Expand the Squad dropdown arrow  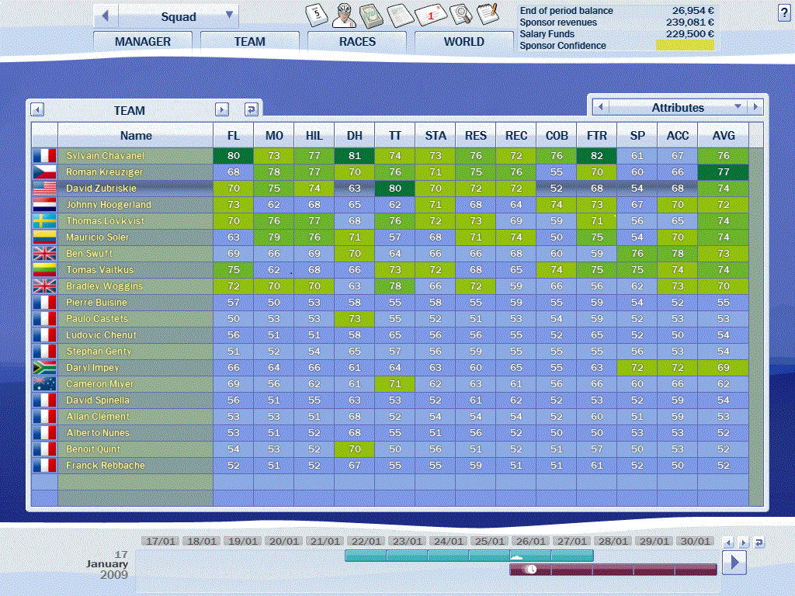(x=229, y=16)
